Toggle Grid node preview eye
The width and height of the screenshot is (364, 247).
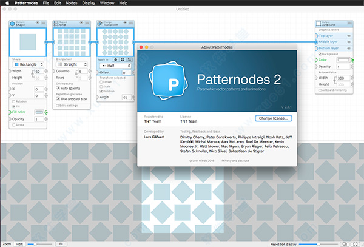point(81,22)
